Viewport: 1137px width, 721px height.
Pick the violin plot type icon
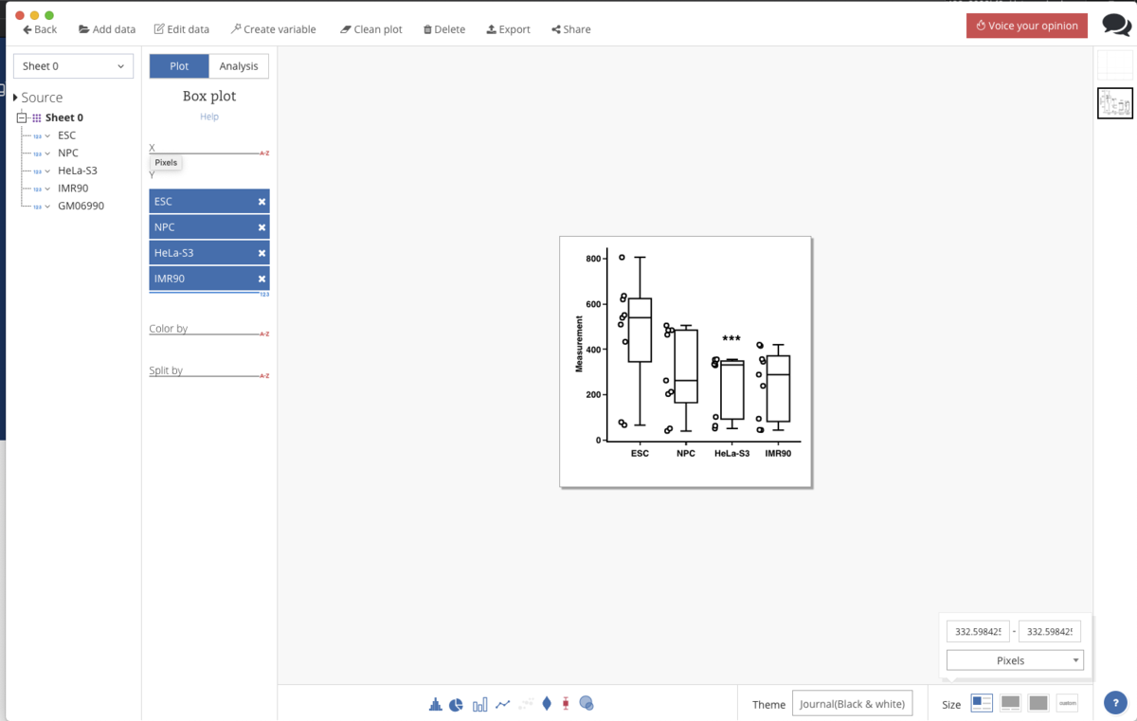pos(547,704)
